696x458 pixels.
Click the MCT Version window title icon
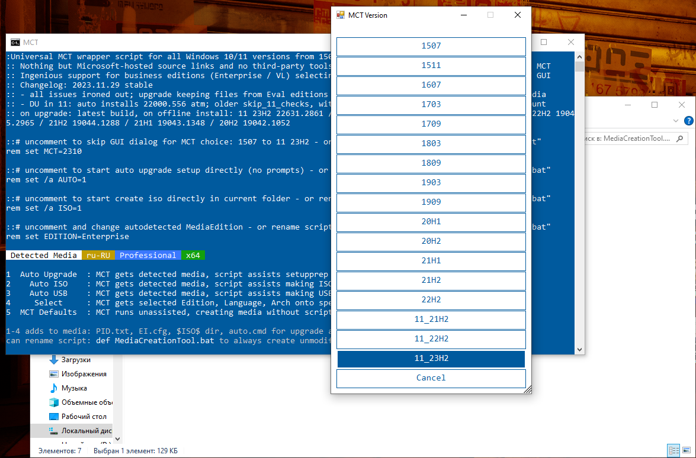(341, 15)
